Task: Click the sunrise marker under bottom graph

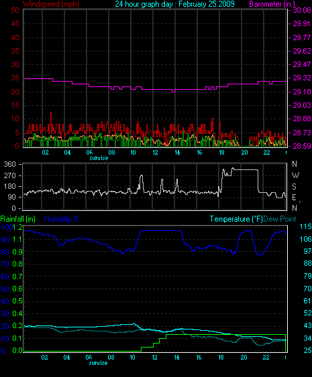Action: click(x=98, y=363)
